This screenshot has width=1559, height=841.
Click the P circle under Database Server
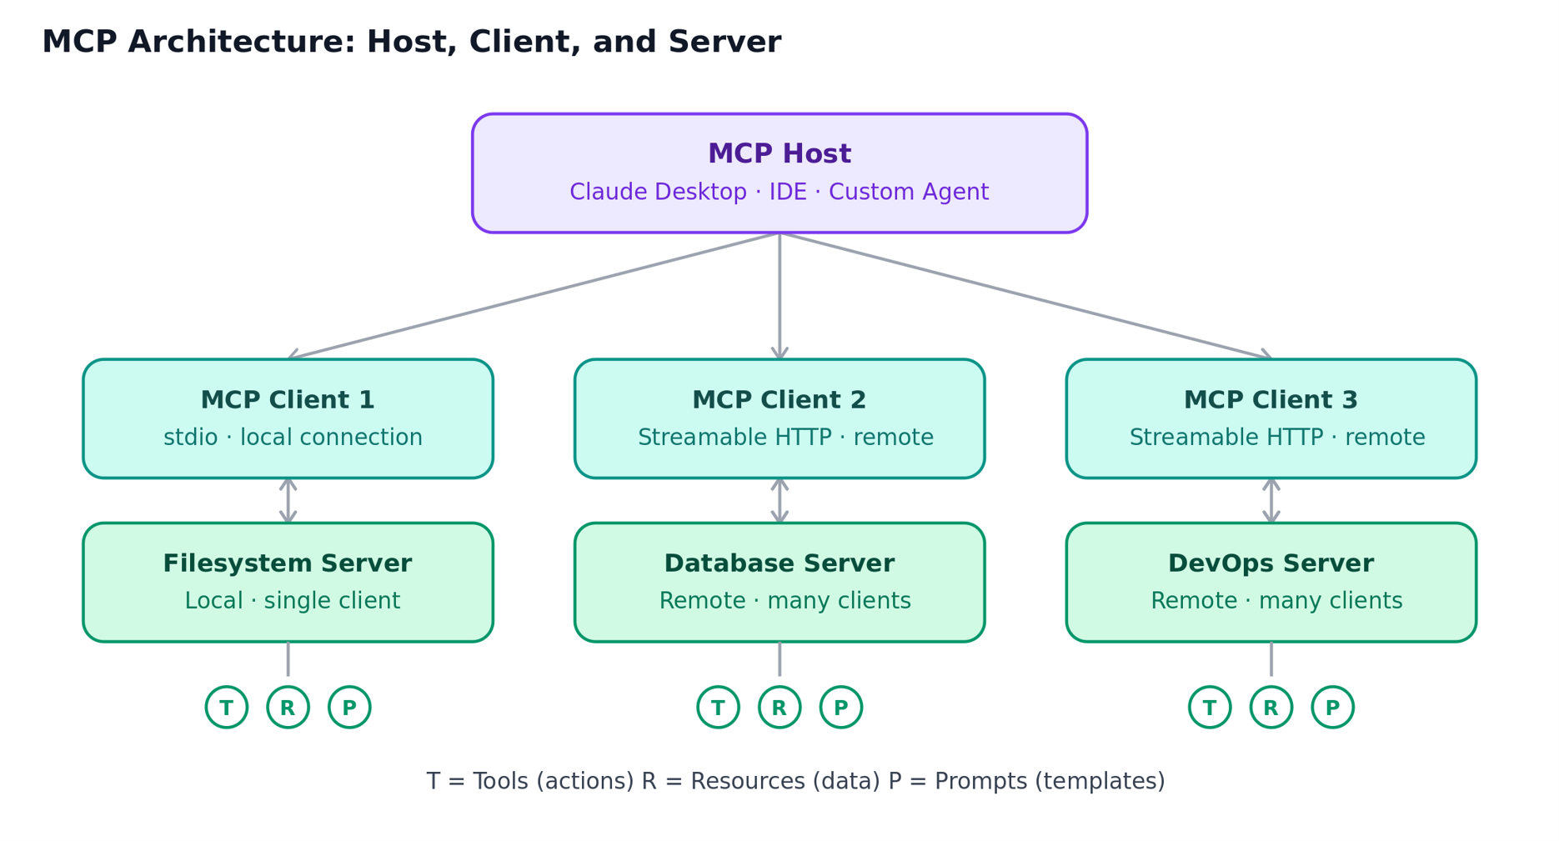click(x=841, y=707)
